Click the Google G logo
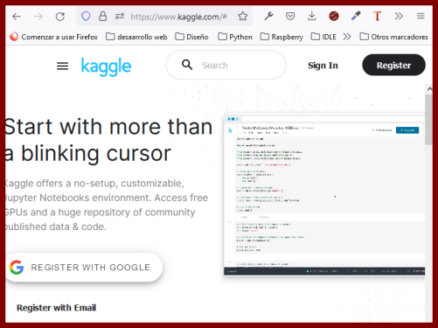Viewport: 438px width, 328px height. [x=17, y=268]
